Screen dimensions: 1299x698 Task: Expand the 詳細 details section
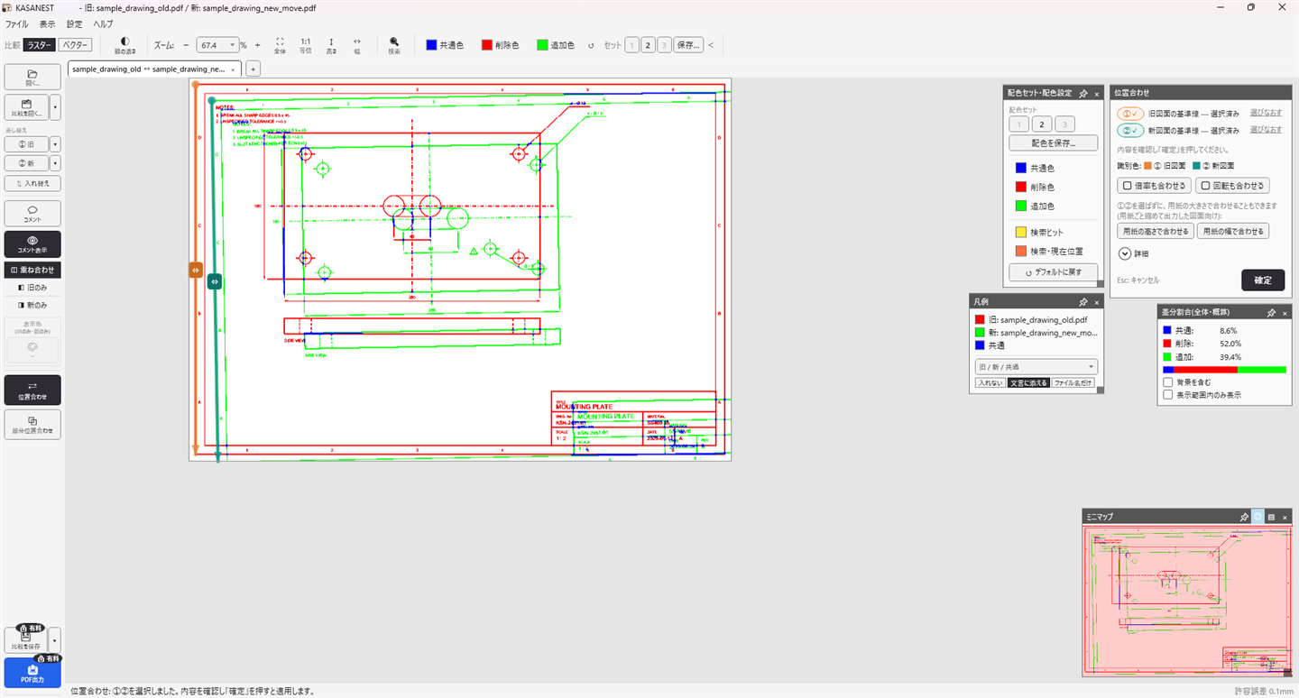coord(1135,253)
